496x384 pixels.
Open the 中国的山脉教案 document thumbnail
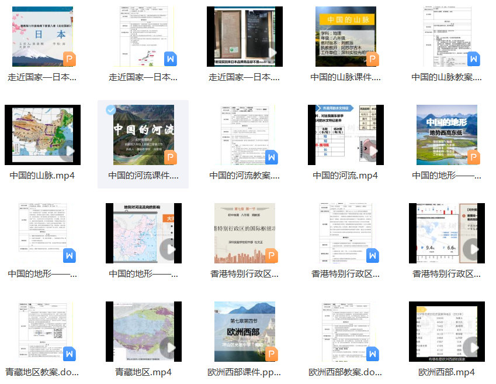(446, 36)
